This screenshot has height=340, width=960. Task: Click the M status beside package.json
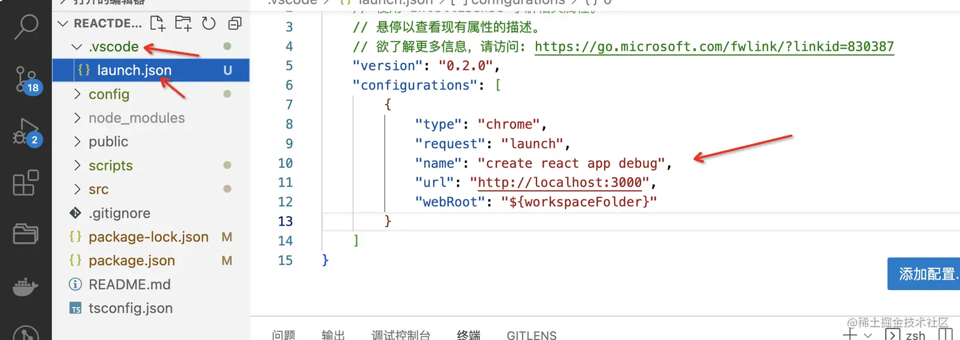pyautogui.click(x=227, y=261)
